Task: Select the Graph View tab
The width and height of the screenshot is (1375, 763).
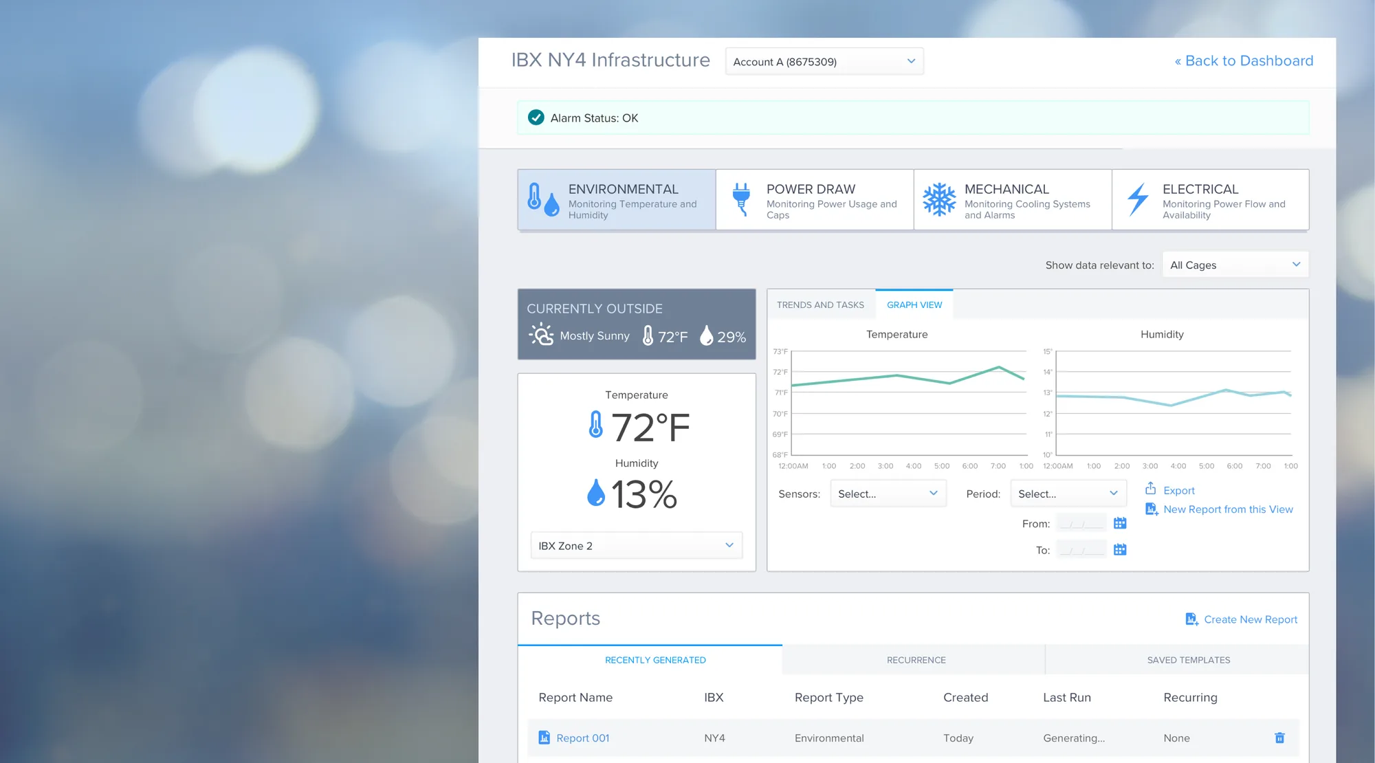Action: (914, 305)
